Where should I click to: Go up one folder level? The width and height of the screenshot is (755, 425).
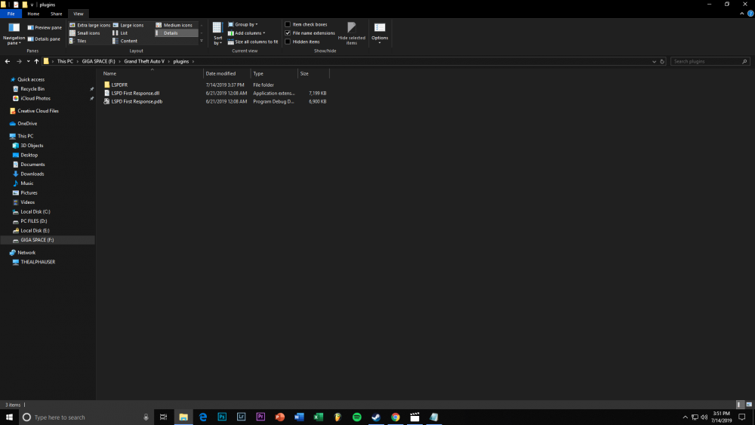tap(36, 62)
